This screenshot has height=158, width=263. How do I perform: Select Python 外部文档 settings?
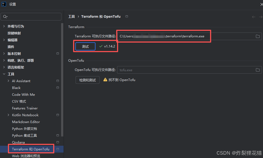25,129
